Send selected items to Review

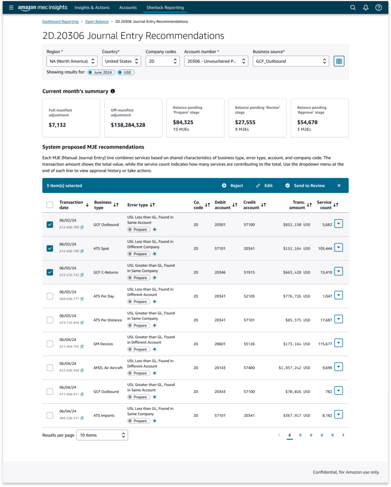pyautogui.click(x=305, y=185)
